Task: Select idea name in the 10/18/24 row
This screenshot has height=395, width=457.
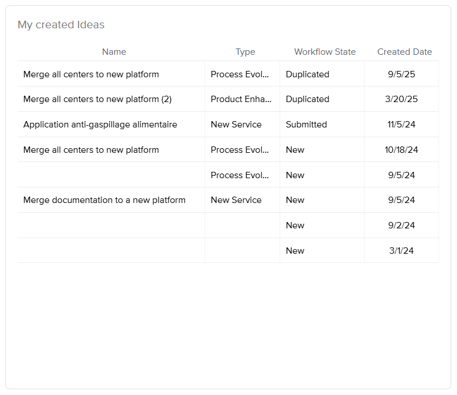Action: 91,150
